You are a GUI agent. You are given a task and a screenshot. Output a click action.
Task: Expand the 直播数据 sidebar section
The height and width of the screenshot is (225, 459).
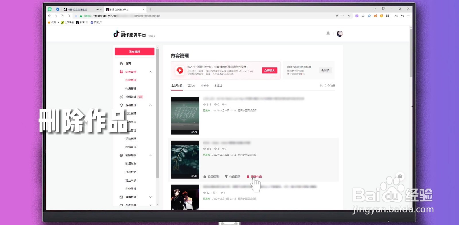151,197
